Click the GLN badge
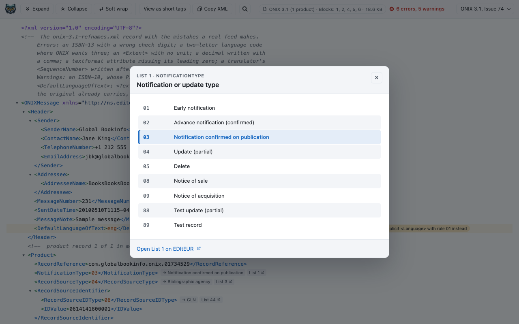This screenshot has height=324, width=519. coord(189,300)
